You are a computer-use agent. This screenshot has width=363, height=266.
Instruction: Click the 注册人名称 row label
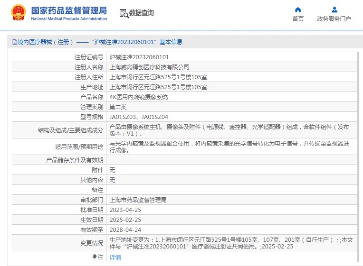click(89, 67)
